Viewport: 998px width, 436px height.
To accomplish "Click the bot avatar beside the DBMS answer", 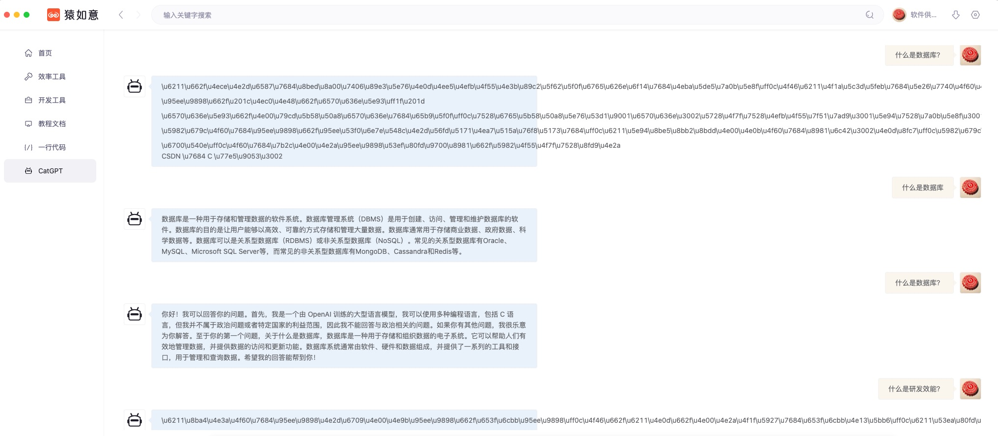I will pos(135,219).
